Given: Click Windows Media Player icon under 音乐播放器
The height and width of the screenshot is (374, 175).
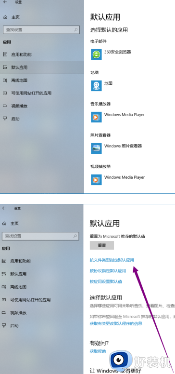Looking at the screenshot, I should (96, 117).
